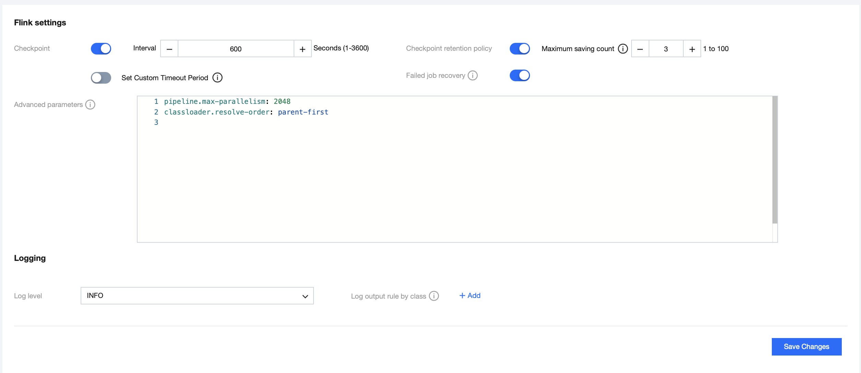This screenshot has width=861, height=373.
Task: Increase the Maximum saving count
Action: [x=692, y=49]
